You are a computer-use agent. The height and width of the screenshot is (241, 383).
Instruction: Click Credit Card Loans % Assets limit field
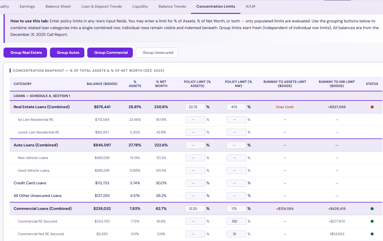pos(195,183)
